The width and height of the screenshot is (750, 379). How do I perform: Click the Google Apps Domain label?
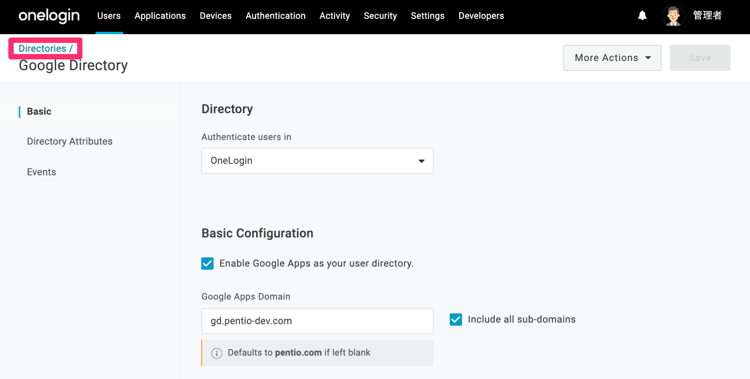point(246,297)
